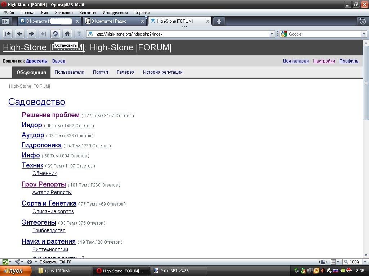Click the reload/stop page button

[55, 34]
